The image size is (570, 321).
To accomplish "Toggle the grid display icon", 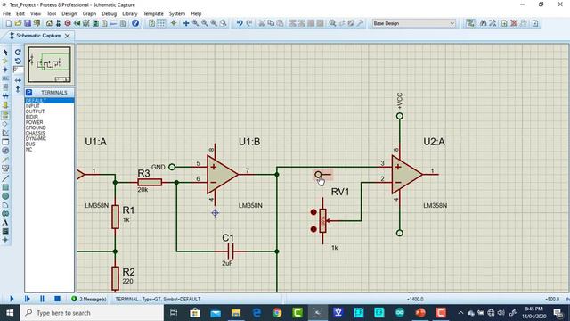I will pos(160,23).
